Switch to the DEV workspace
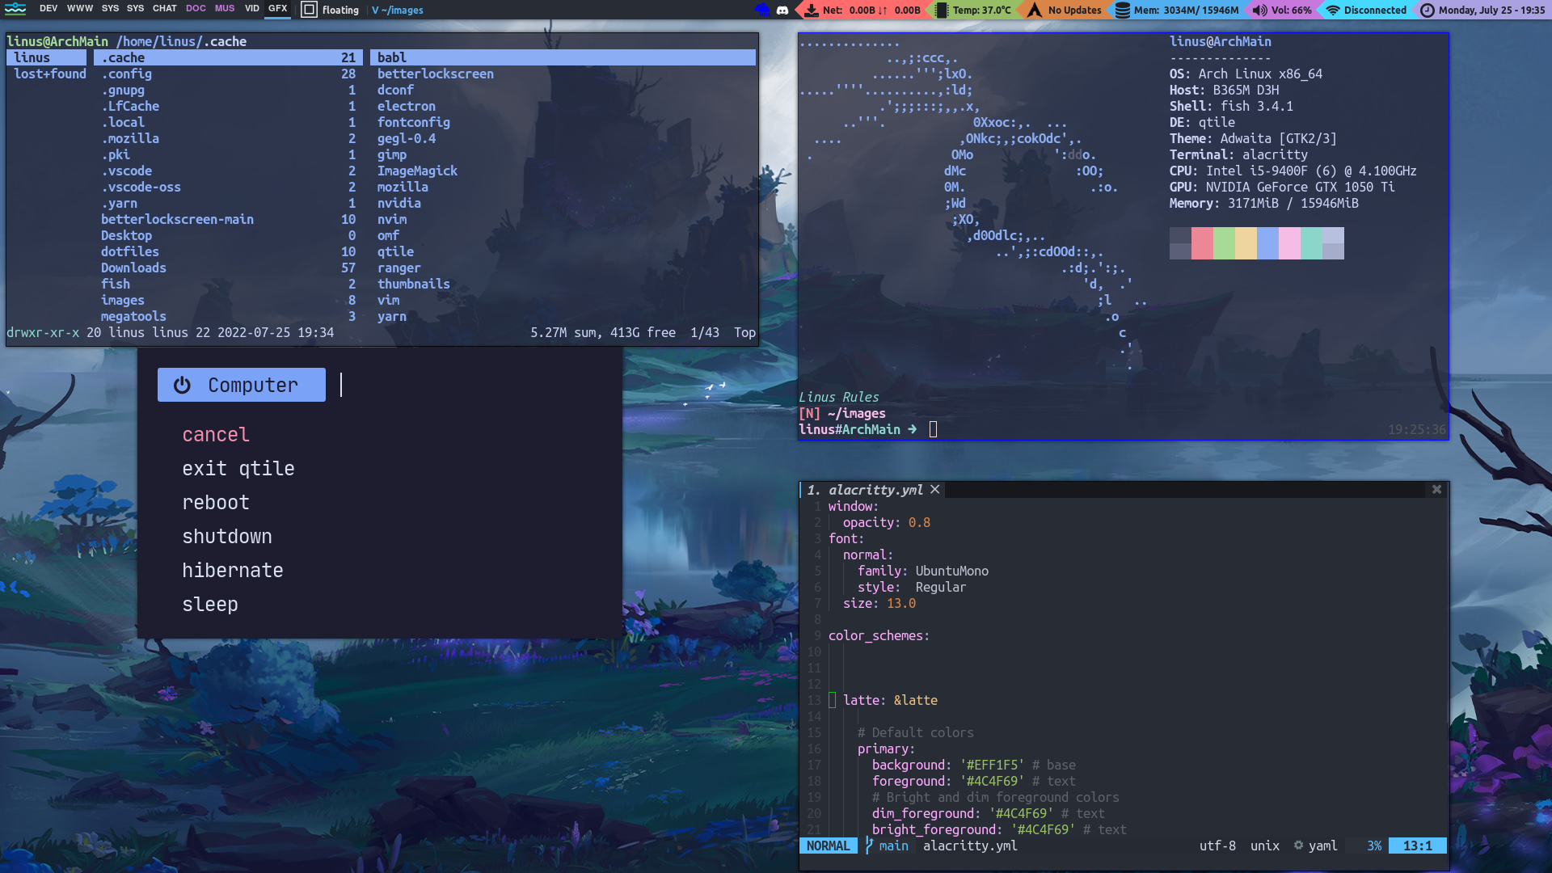This screenshot has height=873, width=1552. click(x=48, y=9)
